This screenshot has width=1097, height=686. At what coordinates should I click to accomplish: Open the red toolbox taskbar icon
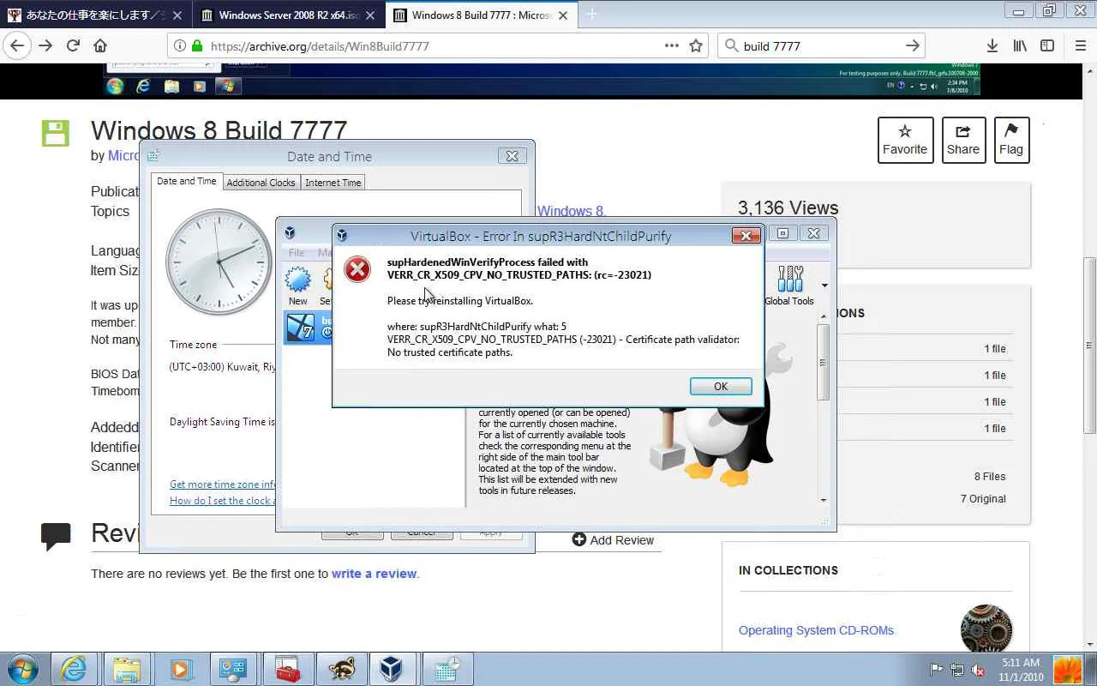(x=286, y=669)
